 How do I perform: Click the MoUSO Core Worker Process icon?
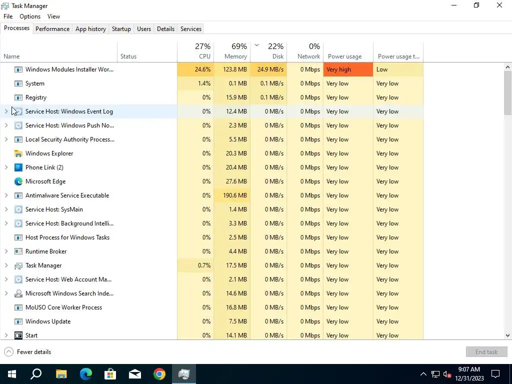tap(18, 307)
